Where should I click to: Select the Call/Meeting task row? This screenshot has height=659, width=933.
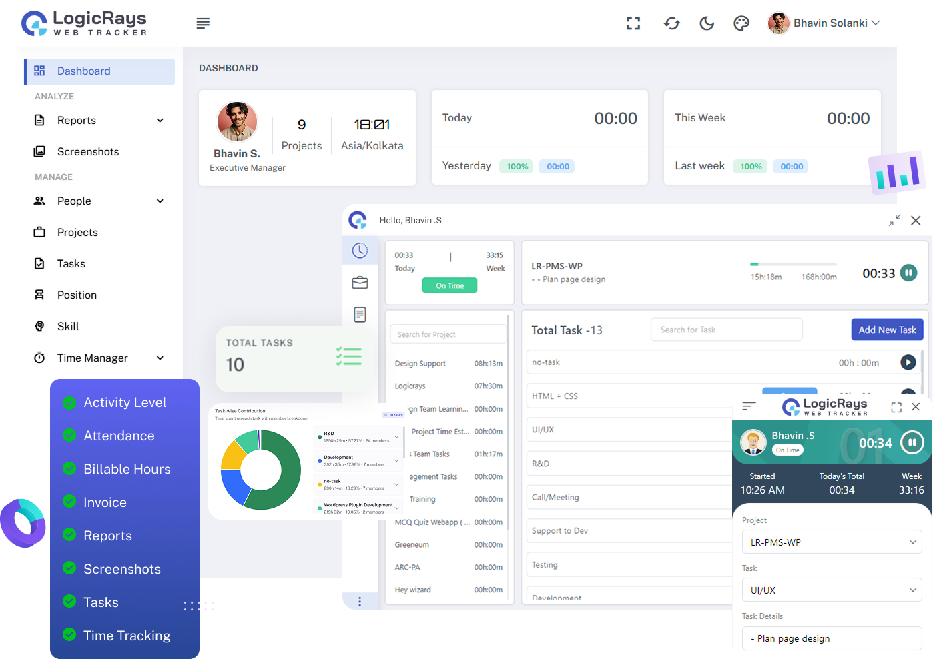(629, 497)
